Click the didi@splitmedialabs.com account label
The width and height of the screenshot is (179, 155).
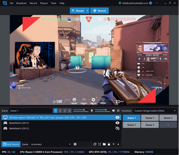[135, 3]
